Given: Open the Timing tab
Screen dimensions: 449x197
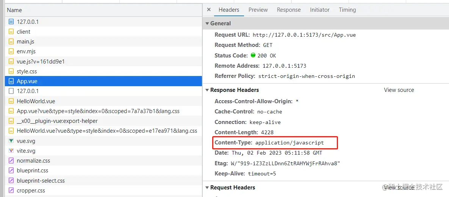Looking at the screenshot, I should point(347,10).
